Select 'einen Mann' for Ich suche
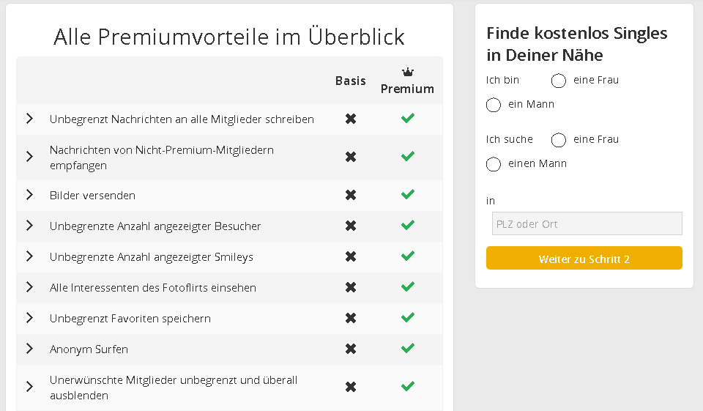Screen dimensions: 703x411 (x=494, y=164)
